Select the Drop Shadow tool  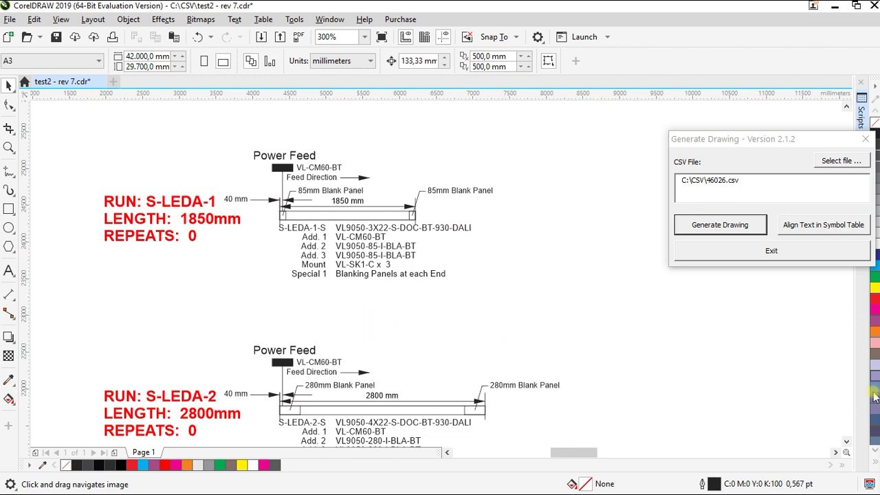click(8, 337)
